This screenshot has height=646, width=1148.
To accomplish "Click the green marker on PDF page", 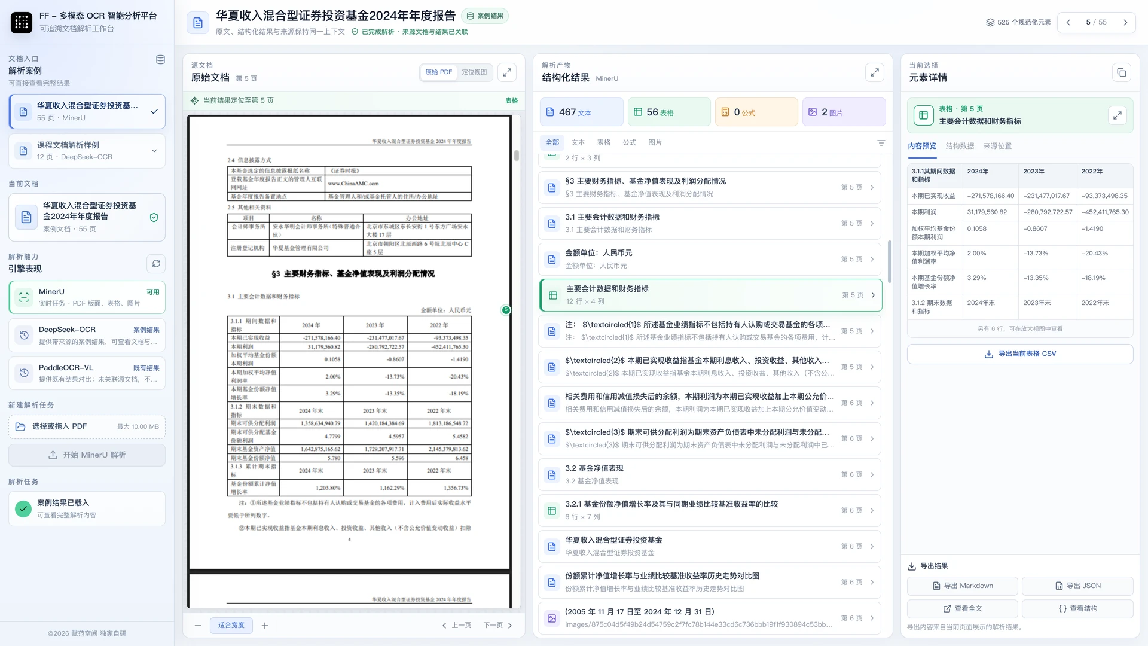I will (506, 310).
